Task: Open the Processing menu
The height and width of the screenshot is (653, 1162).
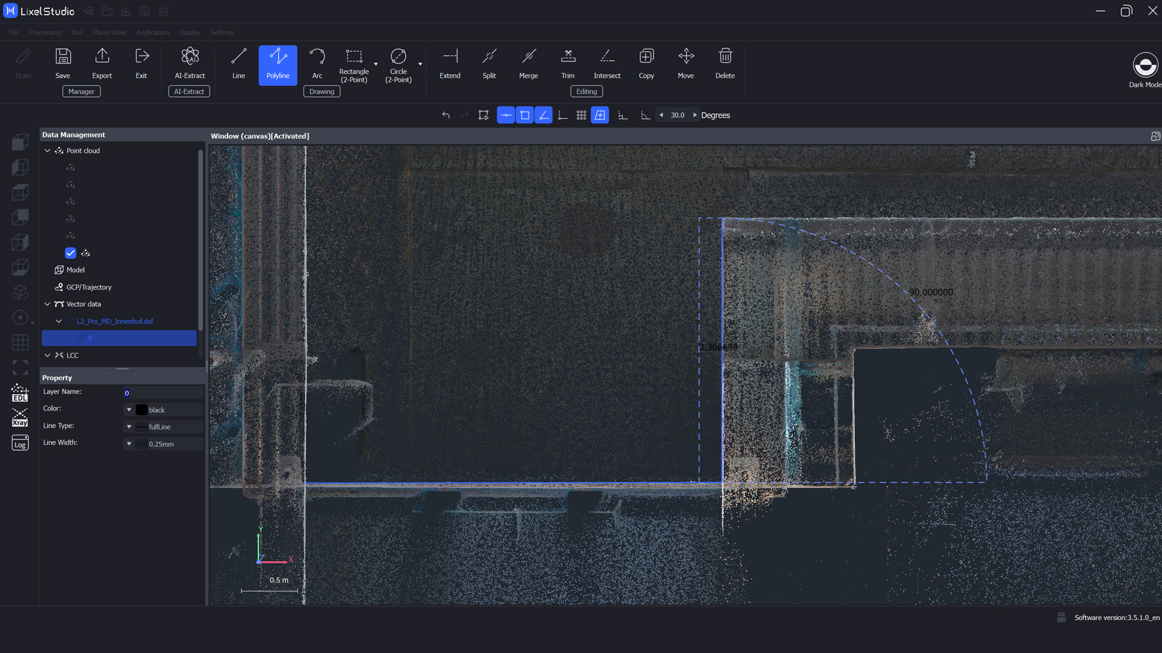Action: click(45, 33)
